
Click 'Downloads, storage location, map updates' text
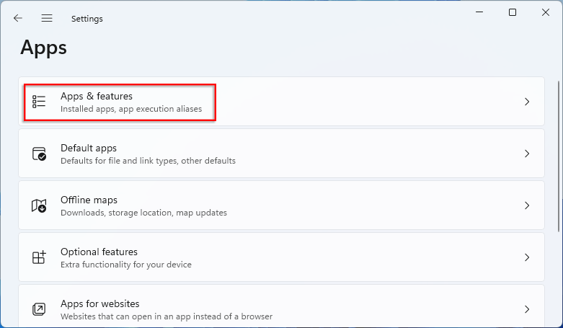(143, 213)
